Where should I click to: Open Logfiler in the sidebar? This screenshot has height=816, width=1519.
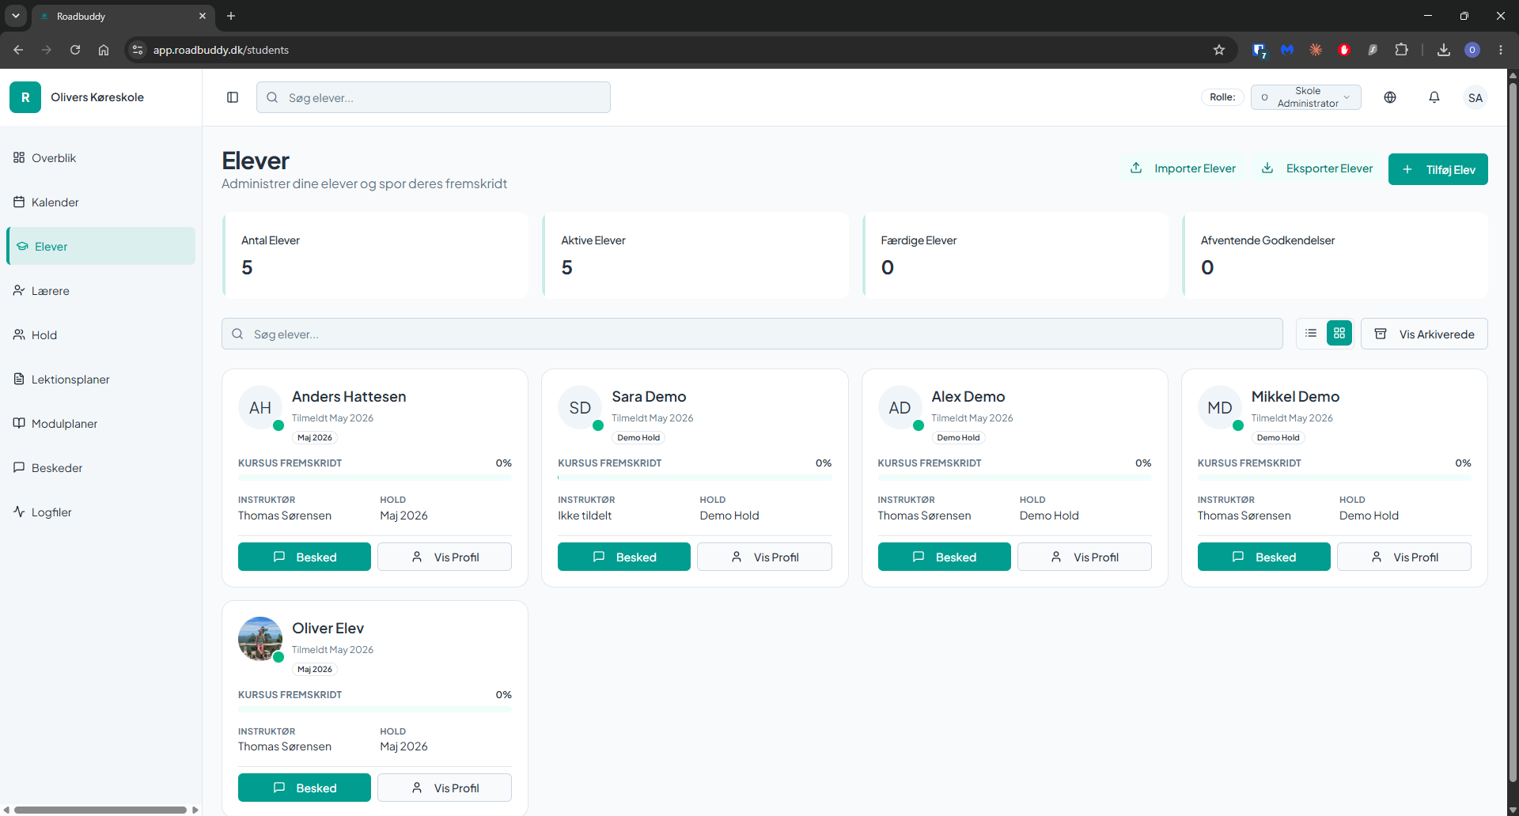[x=100, y=512]
